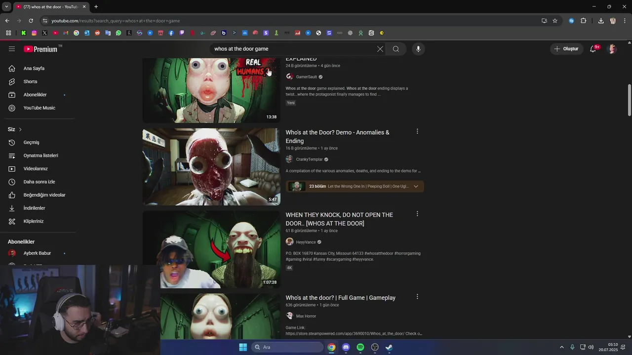Go to the Max Horror channel
Viewport: 632px width, 355px height.
coord(306,316)
